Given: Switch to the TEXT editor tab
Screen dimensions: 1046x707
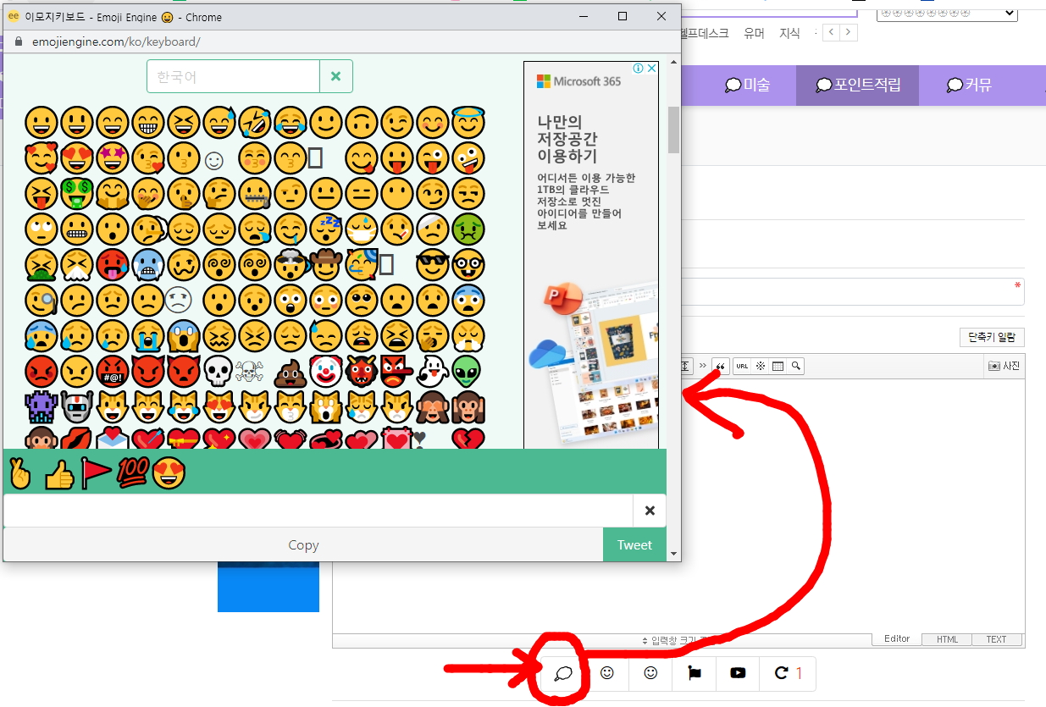Looking at the screenshot, I should click(x=996, y=639).
